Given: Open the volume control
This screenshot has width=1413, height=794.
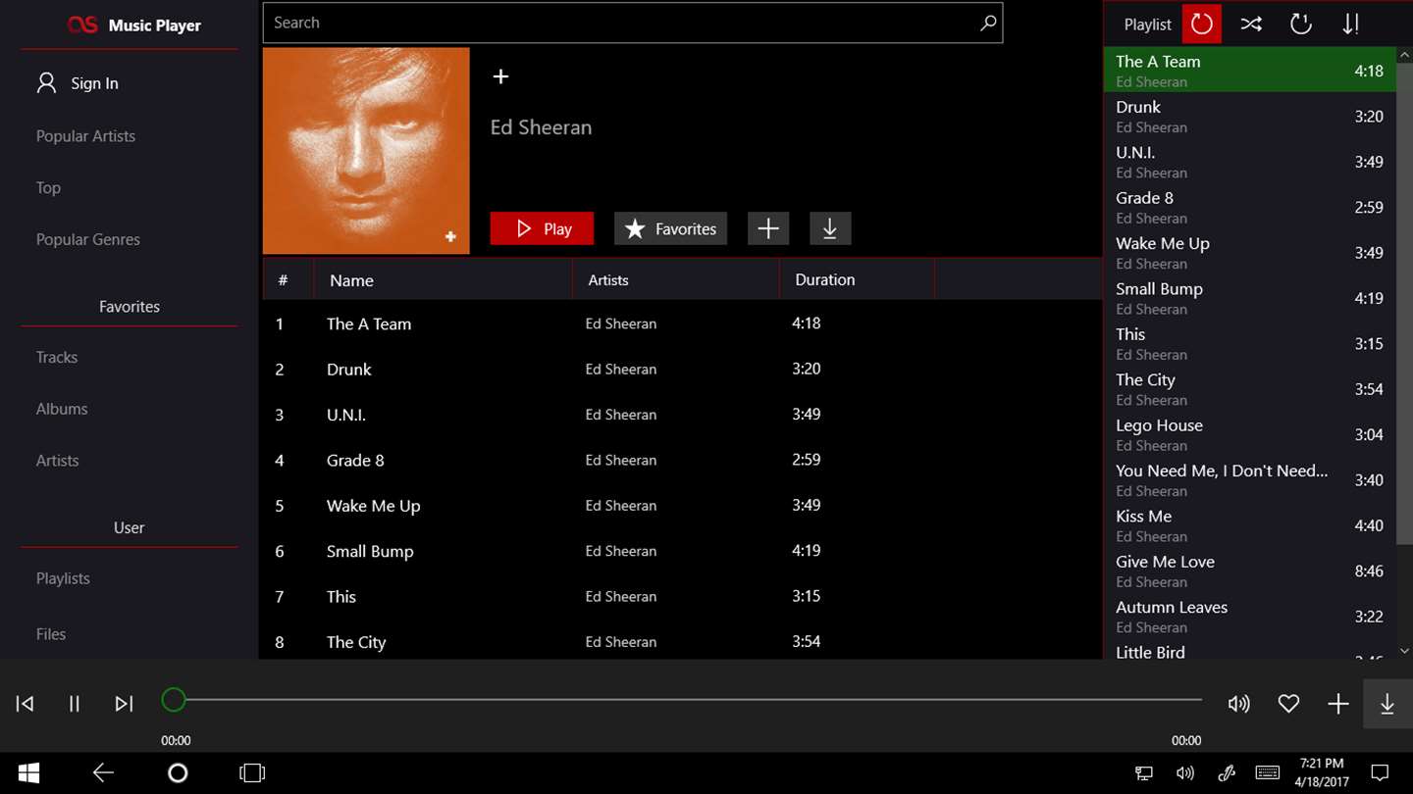Looking at the screenshot, I should pyautogui.click(x=1239, y=704).
